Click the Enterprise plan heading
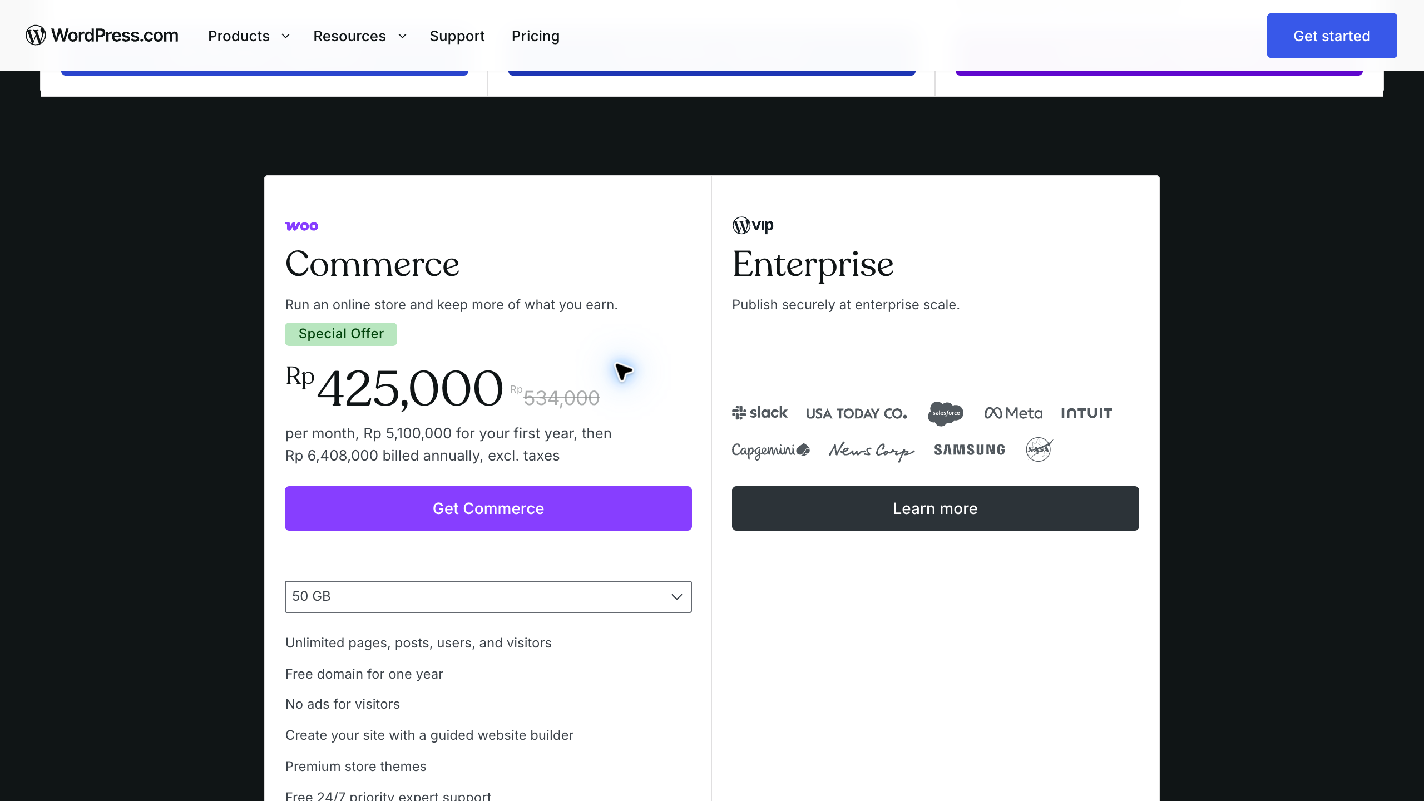The width and height of the screenshot is (1424, 801). click(813, 265)
